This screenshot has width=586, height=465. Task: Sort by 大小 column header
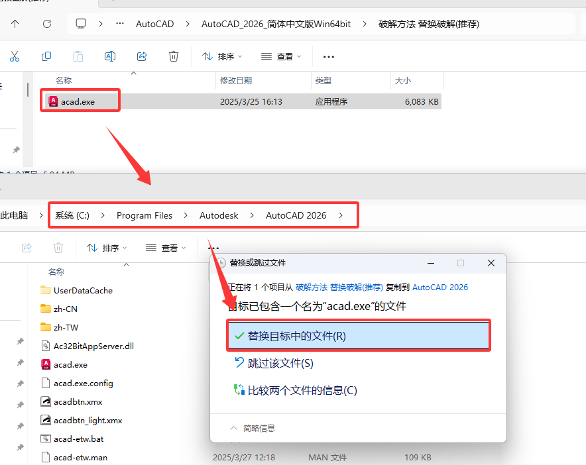(403, 80)
